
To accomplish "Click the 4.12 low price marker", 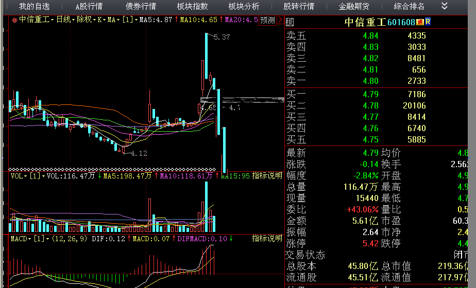I will 139,153.
